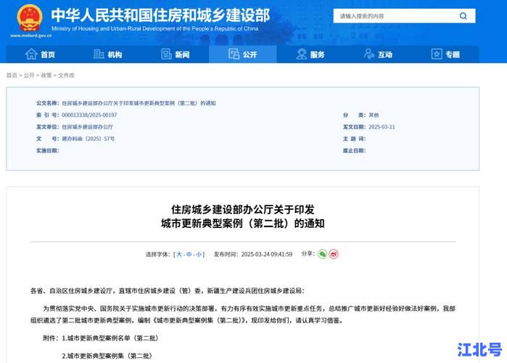Share via the green WeChat icon
This screenshot has height=363, width=507.
[322, 254]
